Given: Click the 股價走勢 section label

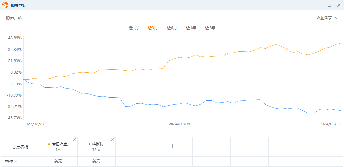Looking at the screenshot, I should coord(14,18).
